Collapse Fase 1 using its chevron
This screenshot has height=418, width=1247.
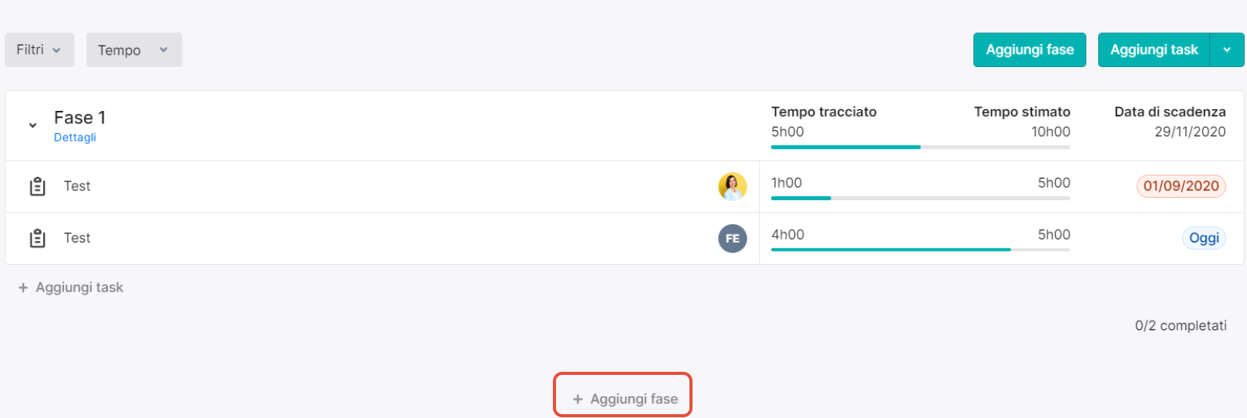click(x=32, y=125)
